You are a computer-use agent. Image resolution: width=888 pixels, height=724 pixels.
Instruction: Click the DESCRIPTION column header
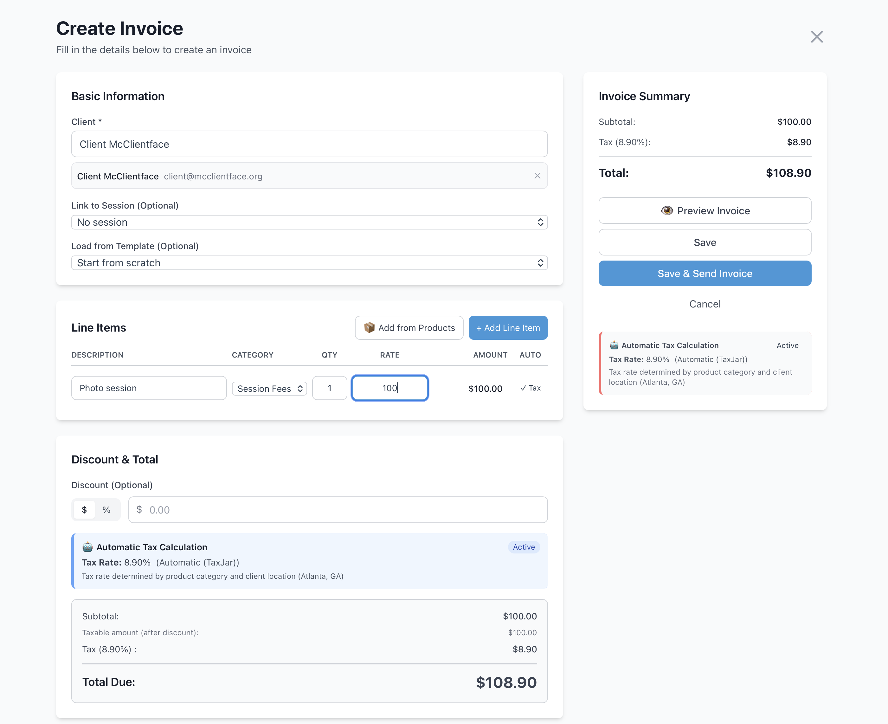pos(97,355)
